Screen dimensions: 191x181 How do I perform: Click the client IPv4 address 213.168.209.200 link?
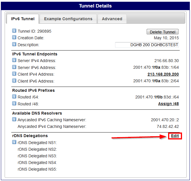(x=163, y=74)
